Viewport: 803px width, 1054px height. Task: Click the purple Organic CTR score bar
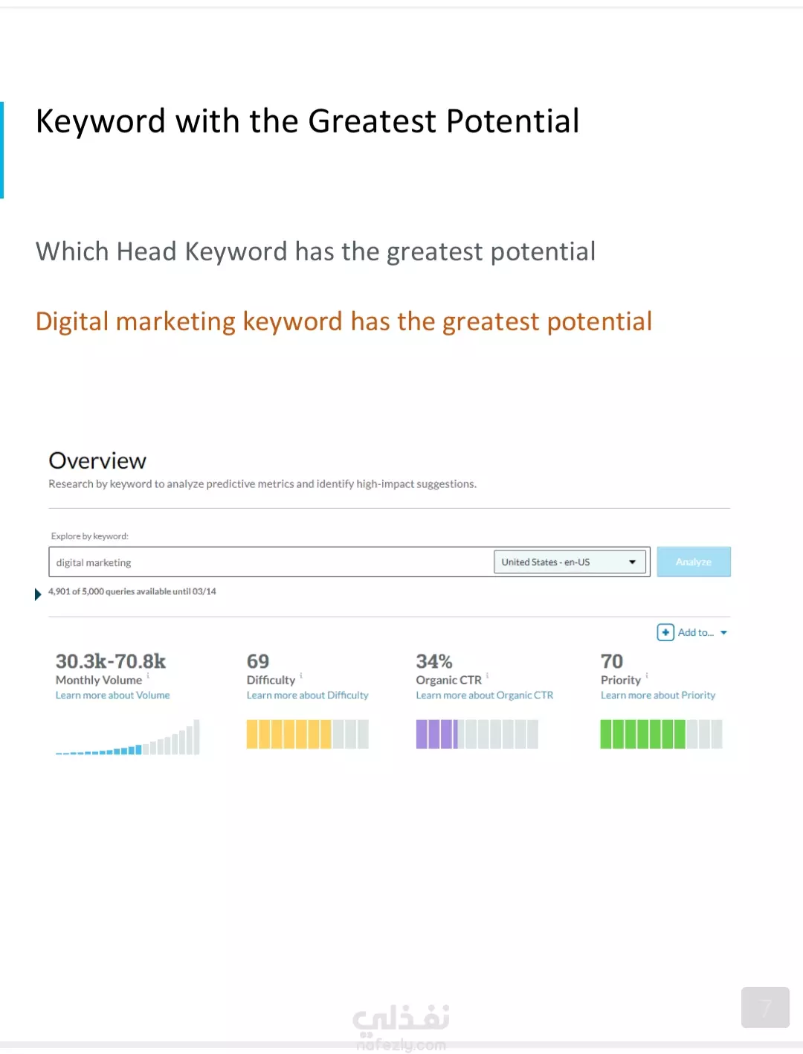477,734
